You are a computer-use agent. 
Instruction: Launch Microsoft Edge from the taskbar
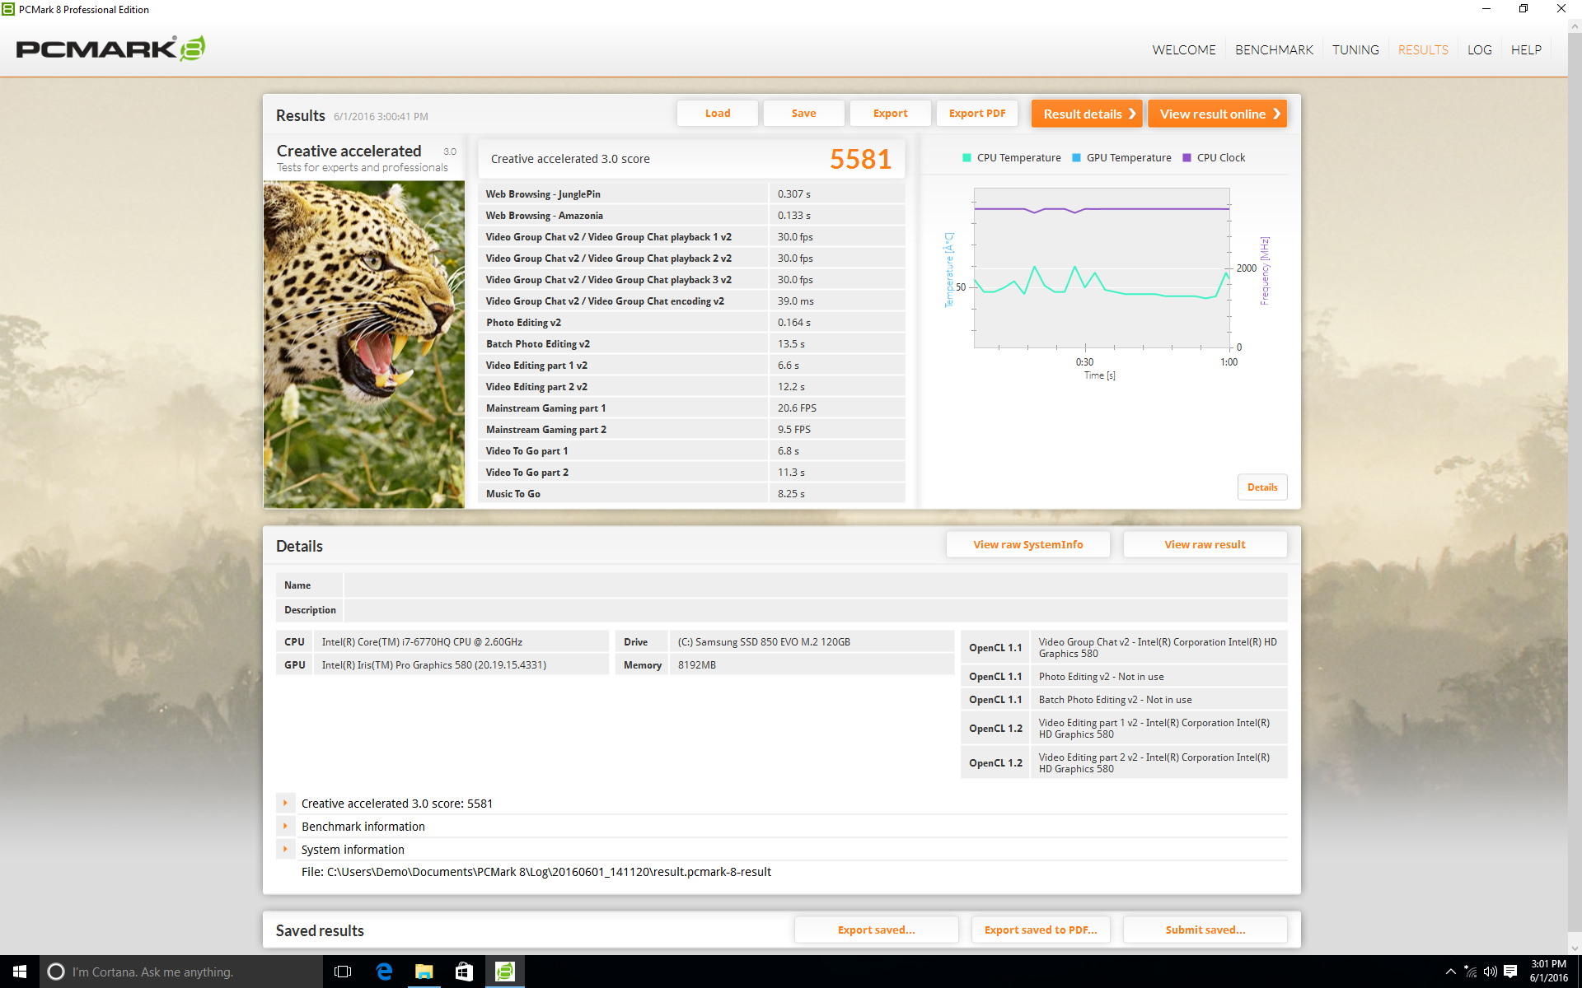click(384, 972)
